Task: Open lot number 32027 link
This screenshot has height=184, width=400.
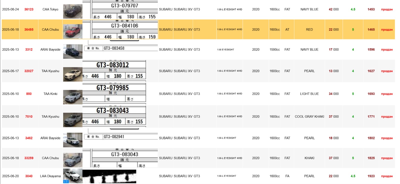Action: [x=29, y=71]
